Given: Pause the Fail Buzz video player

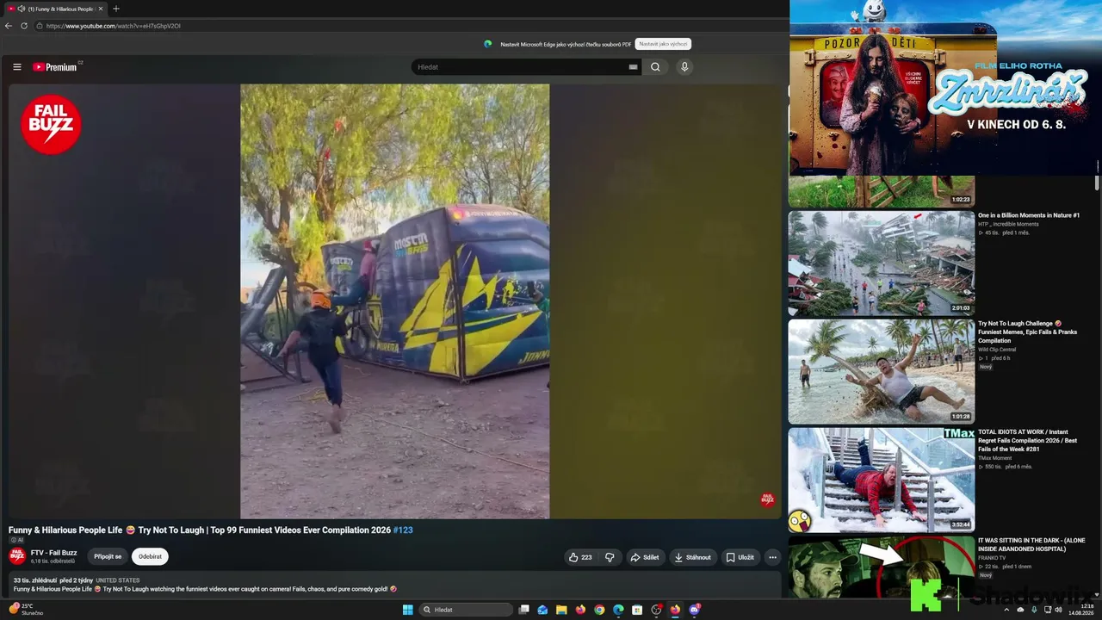Looking at the screenshot, I should 394,301.
